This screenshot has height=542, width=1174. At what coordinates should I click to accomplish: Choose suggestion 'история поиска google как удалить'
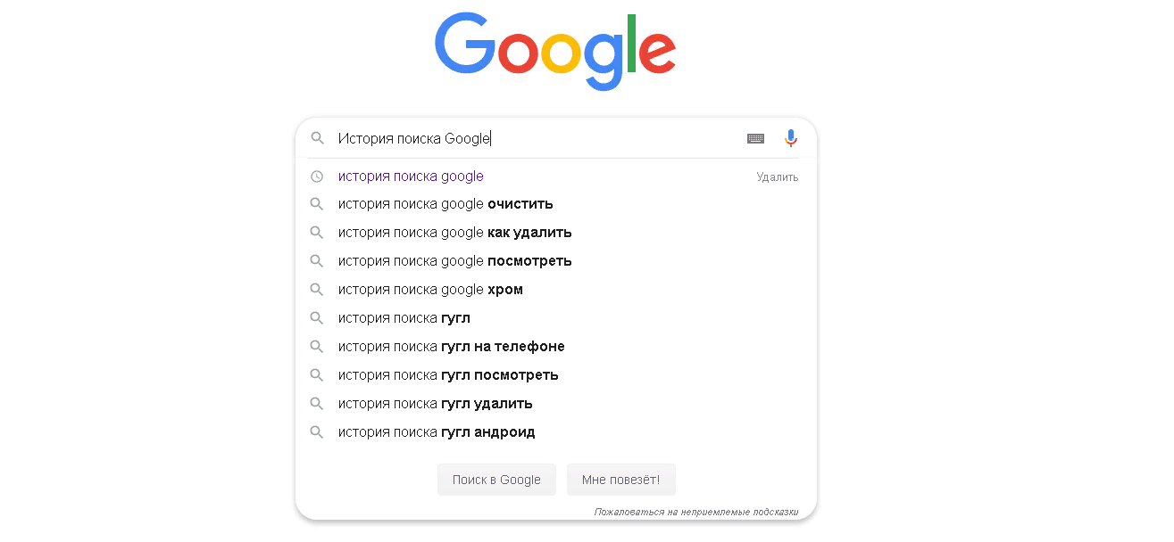pyautogui.click(x=454, y=233)
